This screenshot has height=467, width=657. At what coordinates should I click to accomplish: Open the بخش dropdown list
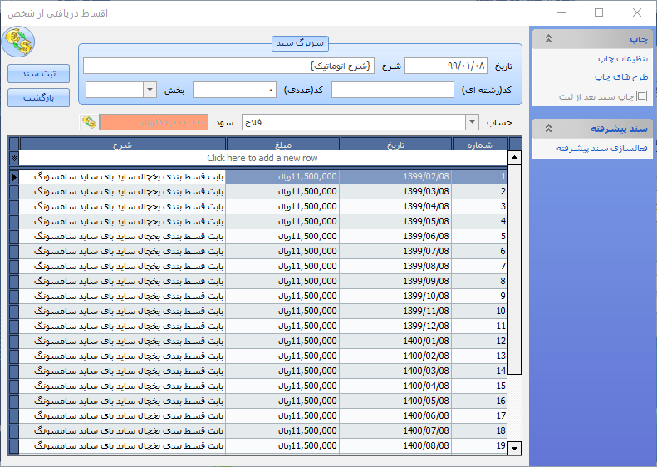[x=150, y=90]
